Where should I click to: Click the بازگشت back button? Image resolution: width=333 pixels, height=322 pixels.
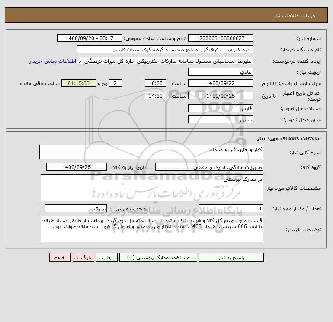pos(83,258)
